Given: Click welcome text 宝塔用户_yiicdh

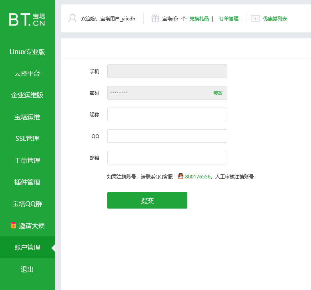Looking at the screenshot, I should click(x=118, y=19).
